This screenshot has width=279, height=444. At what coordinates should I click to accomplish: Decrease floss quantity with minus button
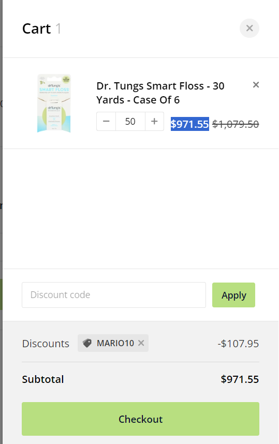click(106, 122)
